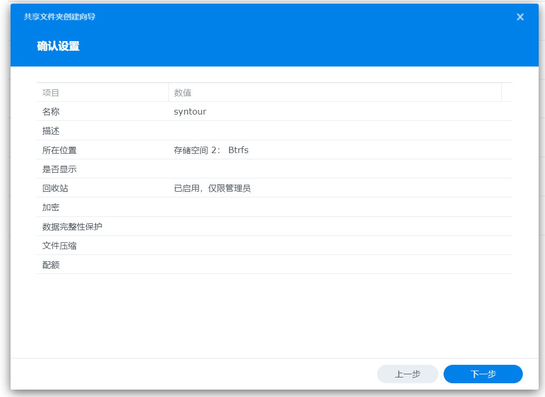Select the 是否显示 row label
This screenshot has width=545, height=397.
60,169
